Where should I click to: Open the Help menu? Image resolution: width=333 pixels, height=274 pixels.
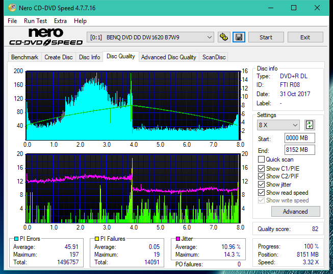point(80,21)
